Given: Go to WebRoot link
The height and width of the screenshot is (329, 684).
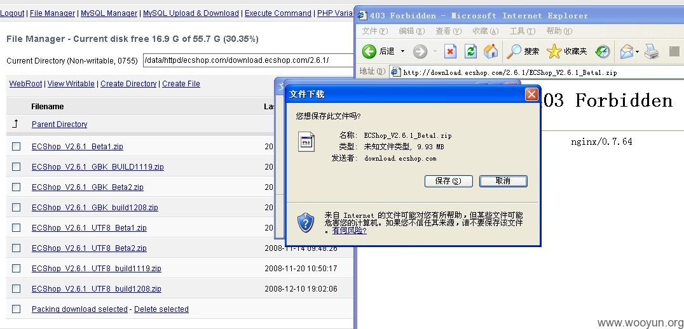Looking at the screenshot, I should pyautogui.click(x=25, y=84).
